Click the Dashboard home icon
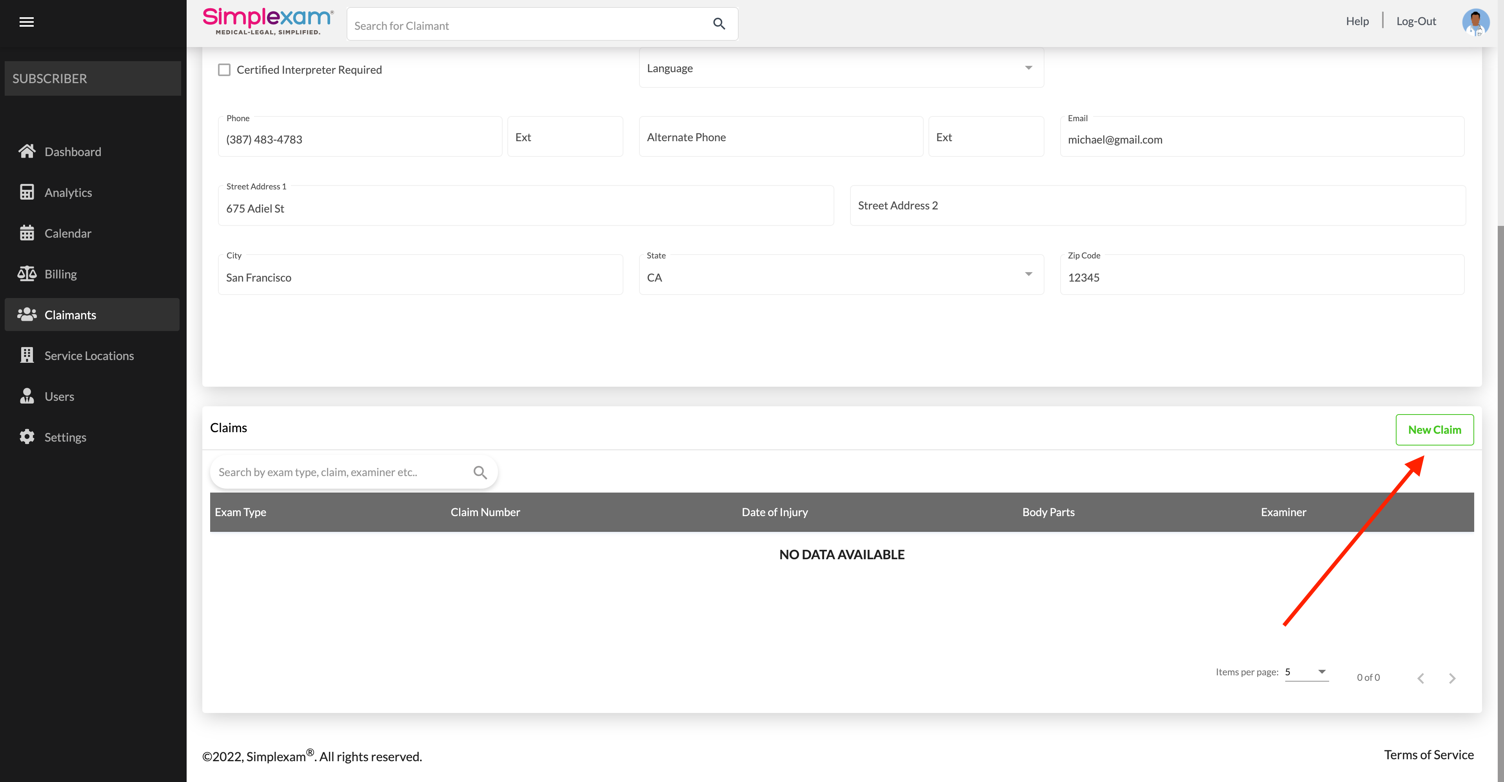Image resolution: width=1504 pixels, height=782 pixels. click(x=27, y=151)
